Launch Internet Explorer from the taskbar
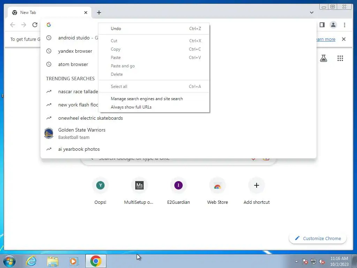357x268 pixels. click(x=31, y=261)
